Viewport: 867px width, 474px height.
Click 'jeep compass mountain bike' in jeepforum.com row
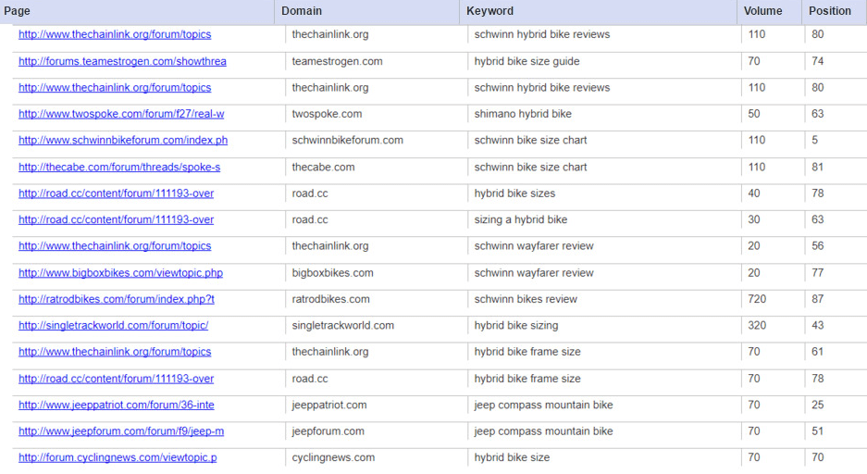(x=543, y=431)
